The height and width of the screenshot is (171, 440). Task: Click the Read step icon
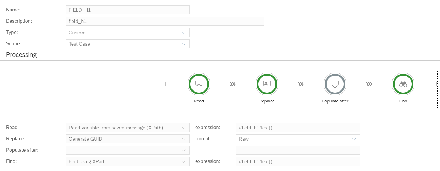pos(199,84)
